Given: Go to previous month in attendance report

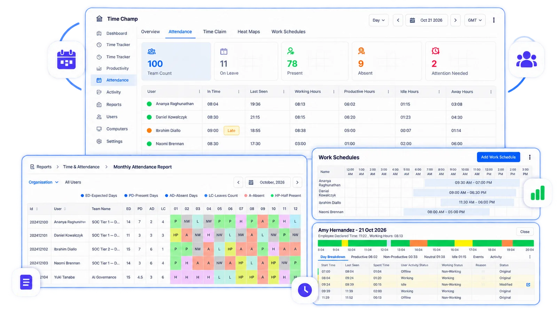Looking at the screenshot, I should [x=238, y=182].
